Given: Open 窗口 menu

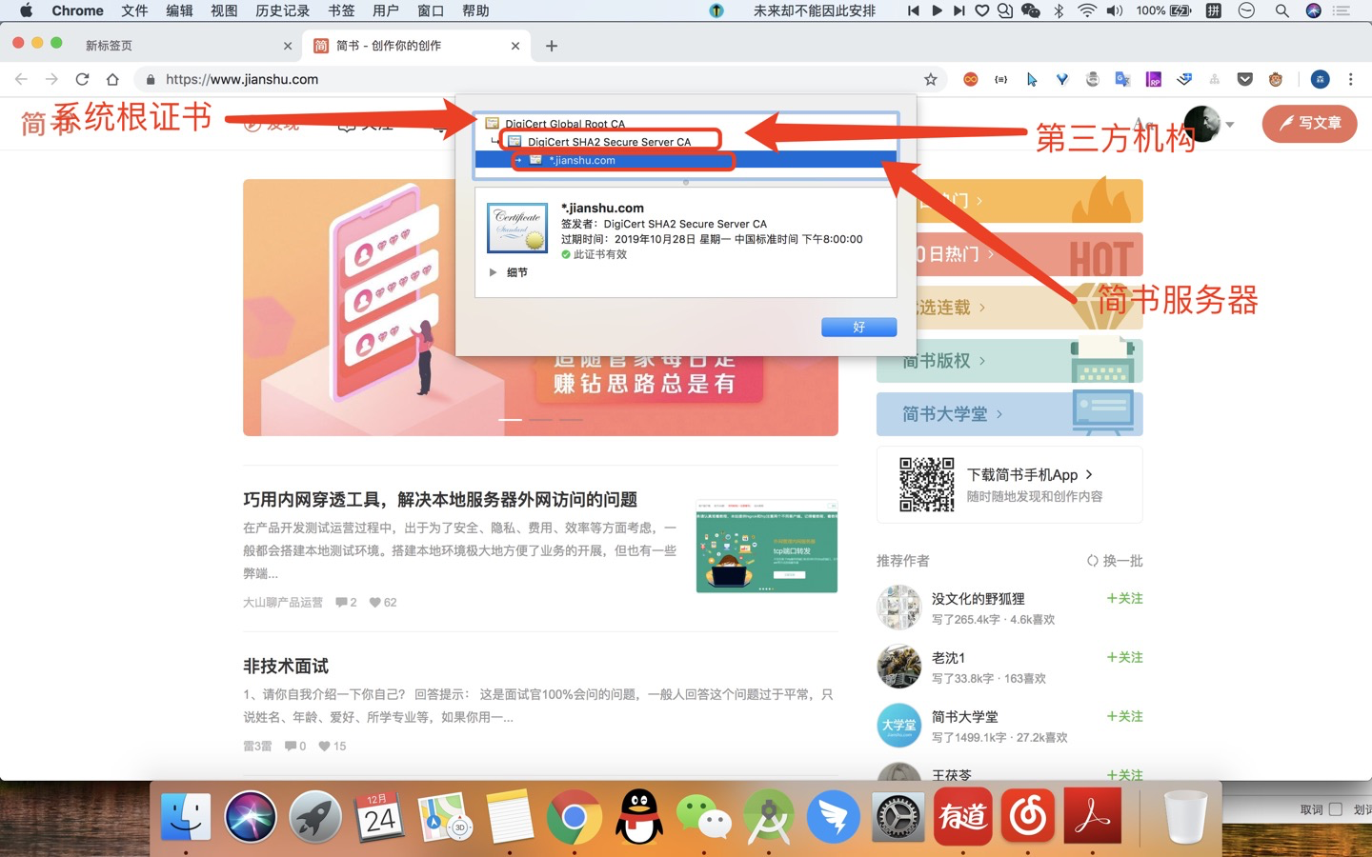Looking at the screenshot, I should click(x=431, y=10).
